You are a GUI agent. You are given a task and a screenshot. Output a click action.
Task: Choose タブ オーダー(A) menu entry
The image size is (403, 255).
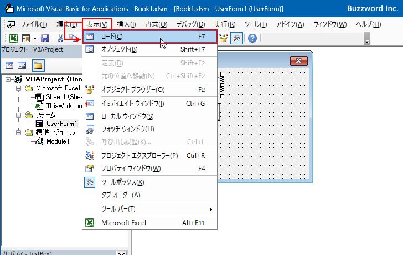[150, 195]
